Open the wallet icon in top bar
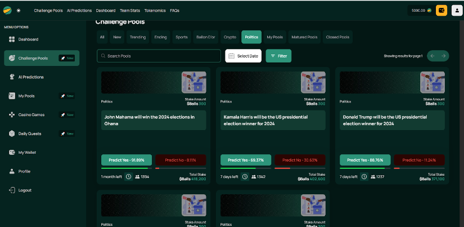 [x=442, y=10]
